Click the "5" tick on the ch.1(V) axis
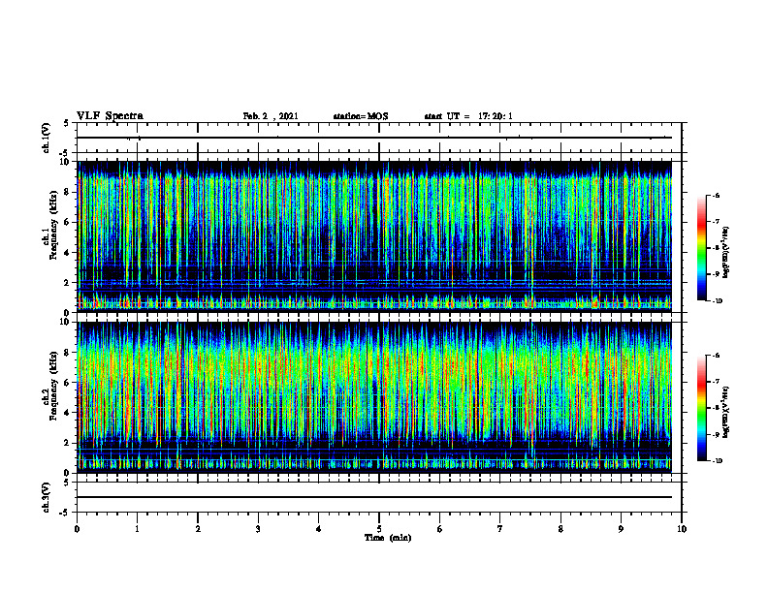This screenshot has height=593, width=768. coord(67,123)
